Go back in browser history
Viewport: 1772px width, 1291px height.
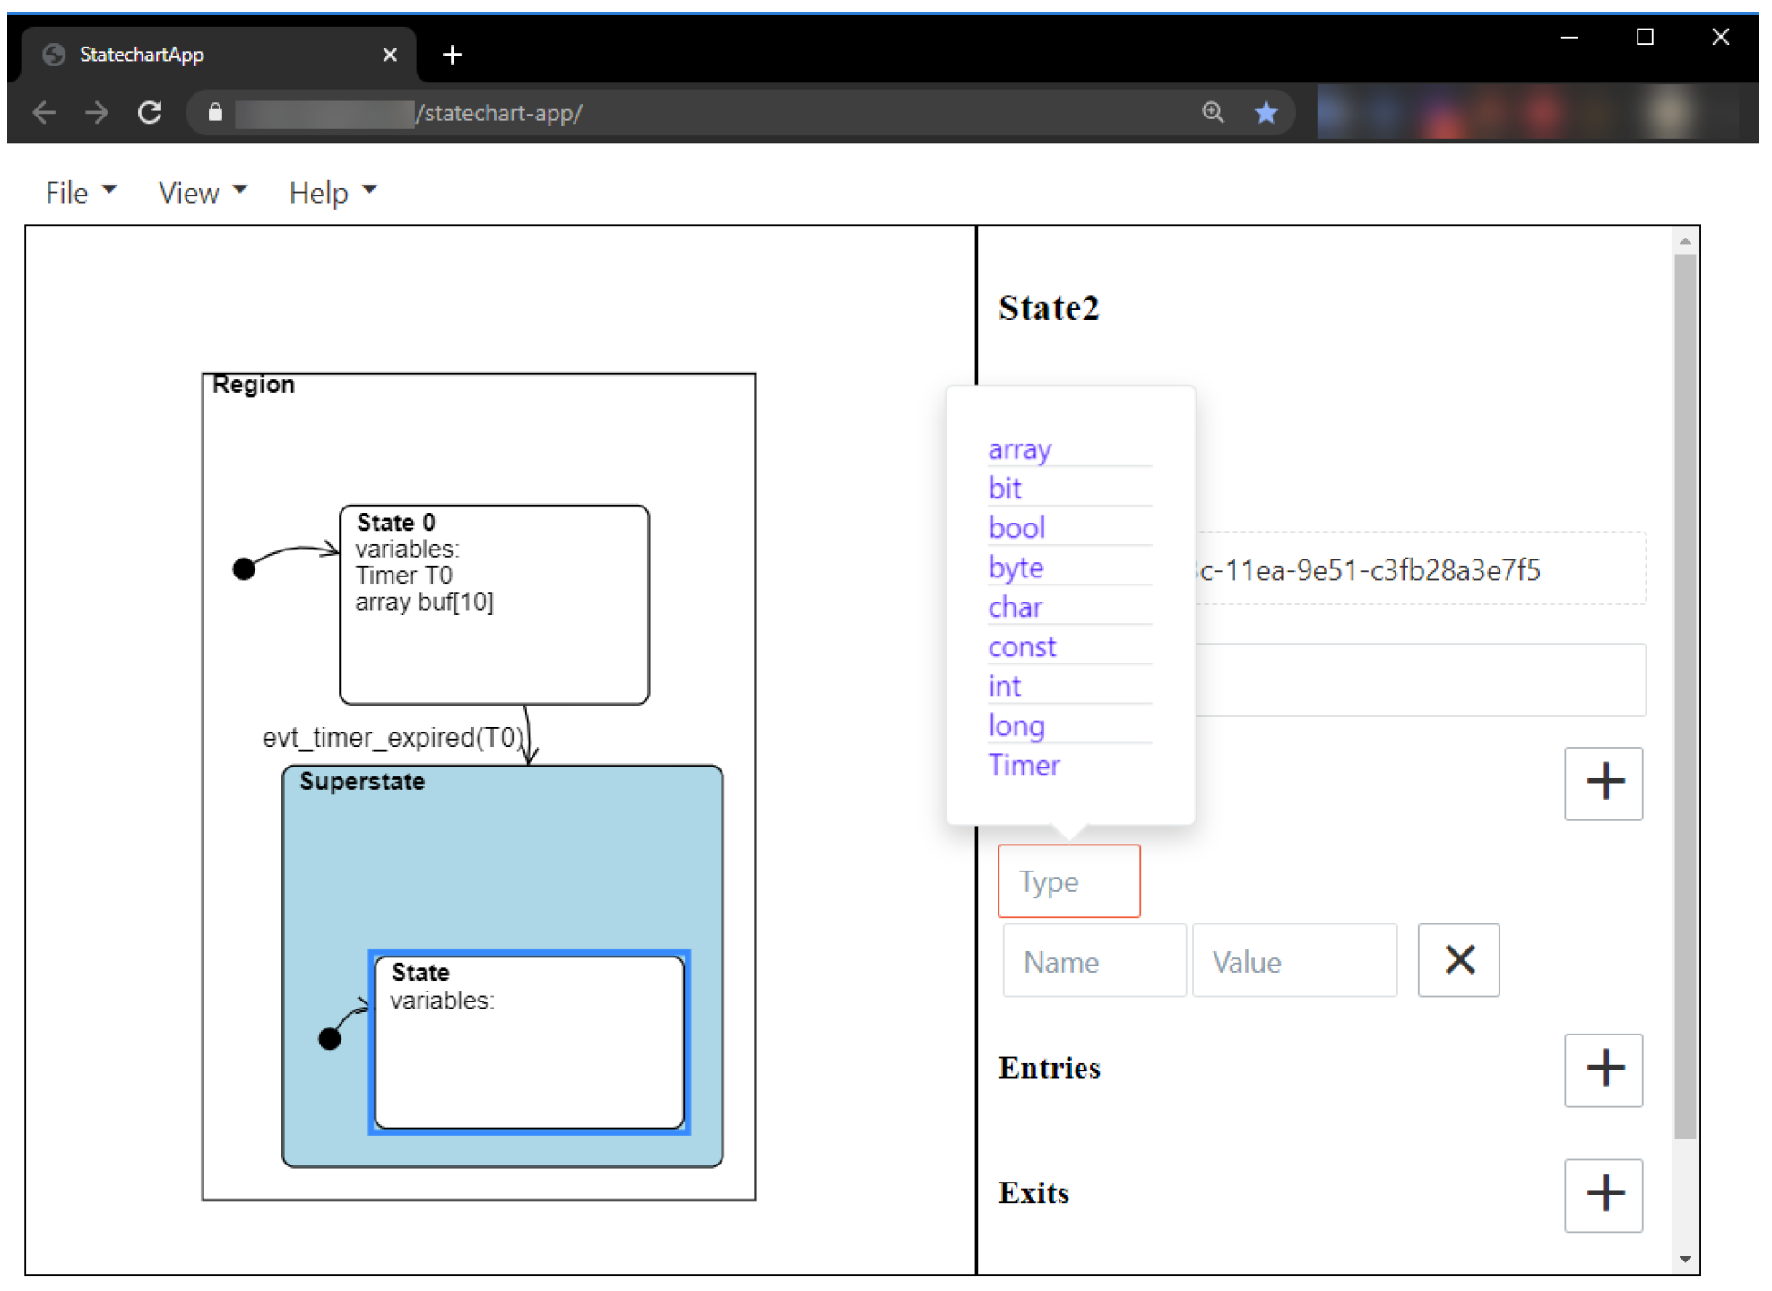(x=44, y=113)
